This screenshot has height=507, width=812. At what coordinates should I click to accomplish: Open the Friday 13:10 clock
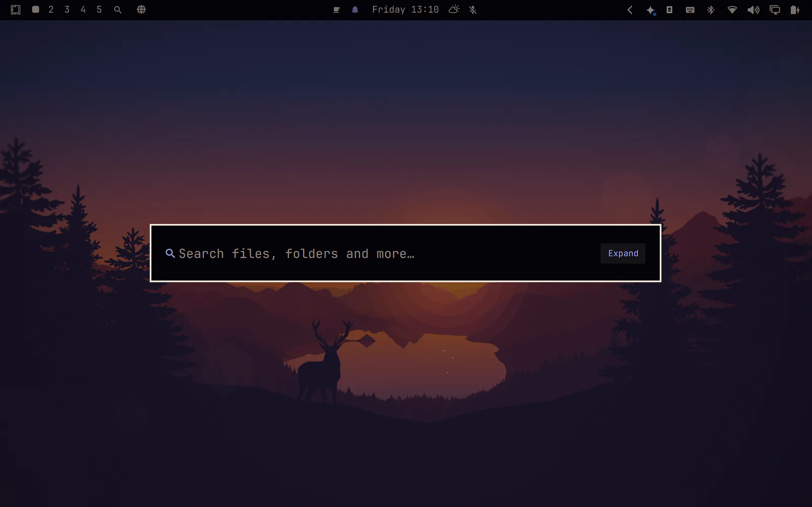click(x=405, y=10)
